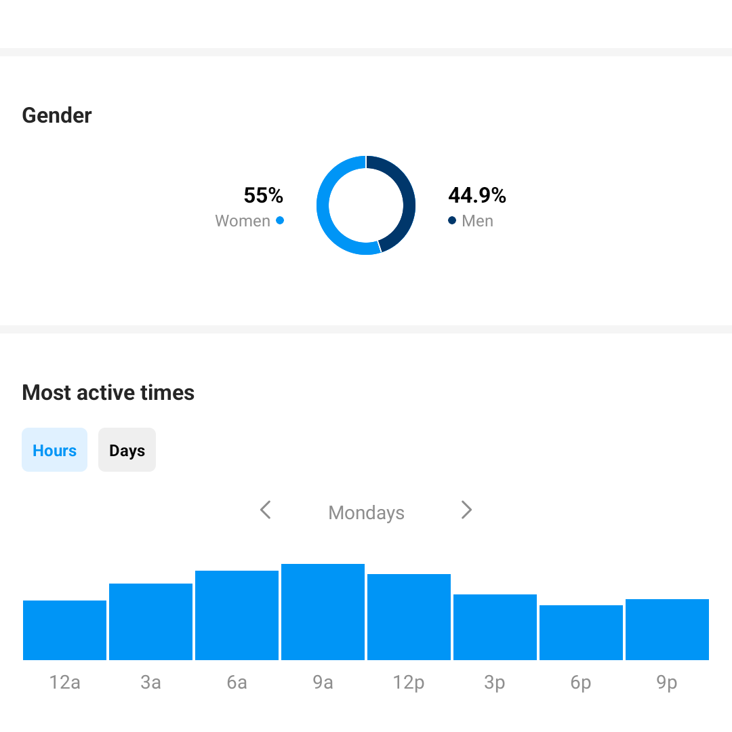Tap the 12a activity bar

64,630
